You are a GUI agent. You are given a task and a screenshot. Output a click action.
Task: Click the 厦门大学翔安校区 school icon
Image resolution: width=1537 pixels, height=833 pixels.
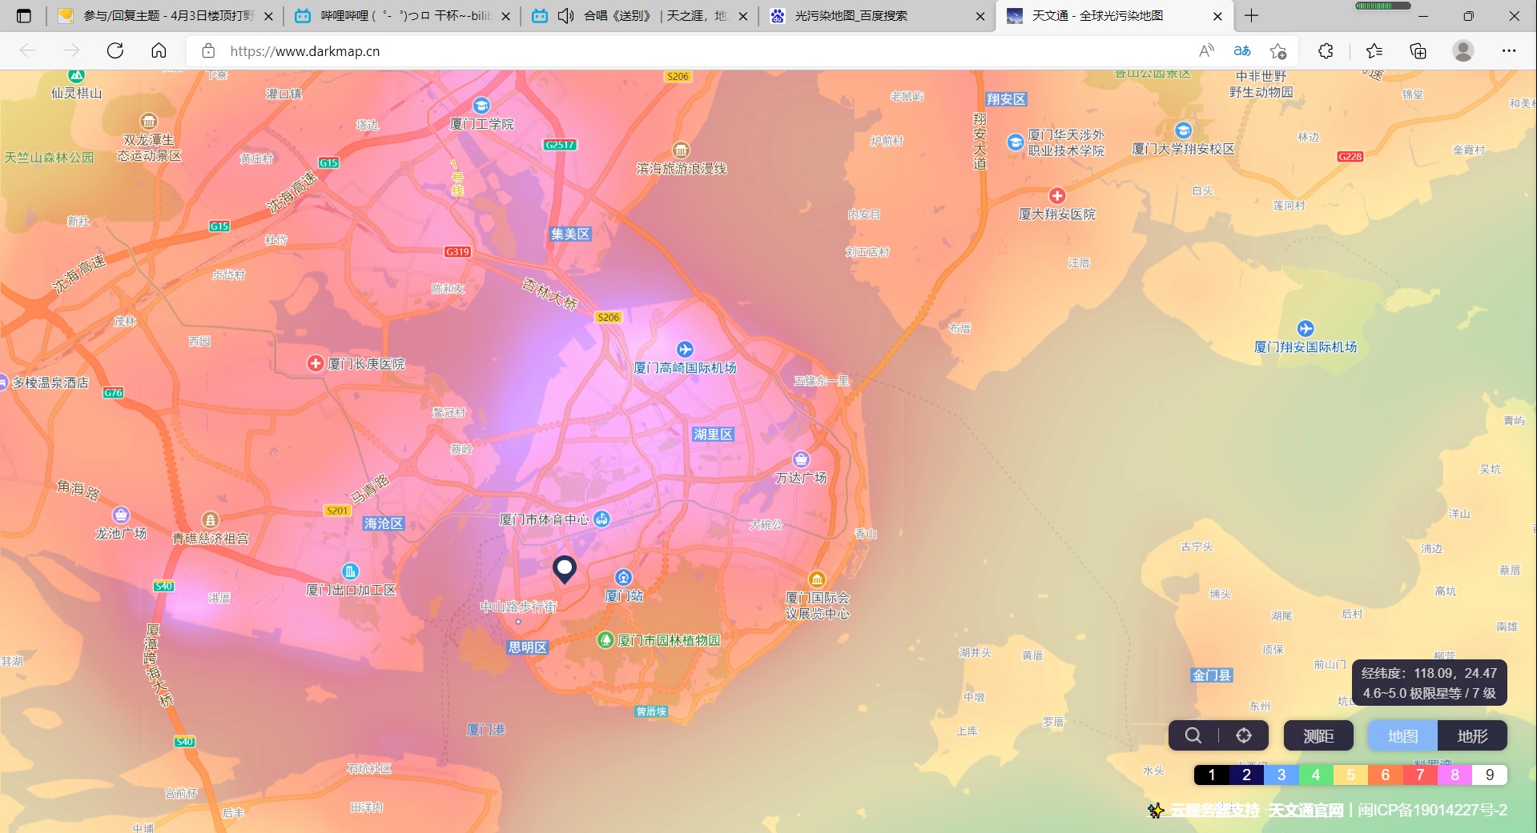click(x=1183, y=130)
